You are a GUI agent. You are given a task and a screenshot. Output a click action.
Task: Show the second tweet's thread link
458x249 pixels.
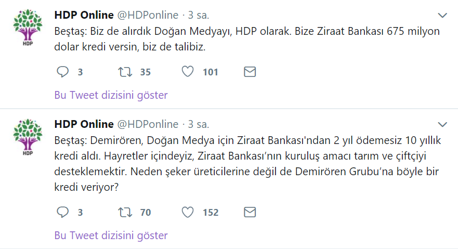(x=111, y=235)
